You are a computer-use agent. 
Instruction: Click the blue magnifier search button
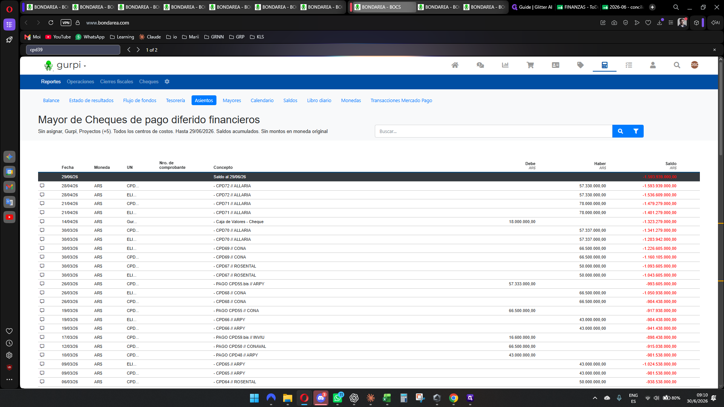point(620,131)
